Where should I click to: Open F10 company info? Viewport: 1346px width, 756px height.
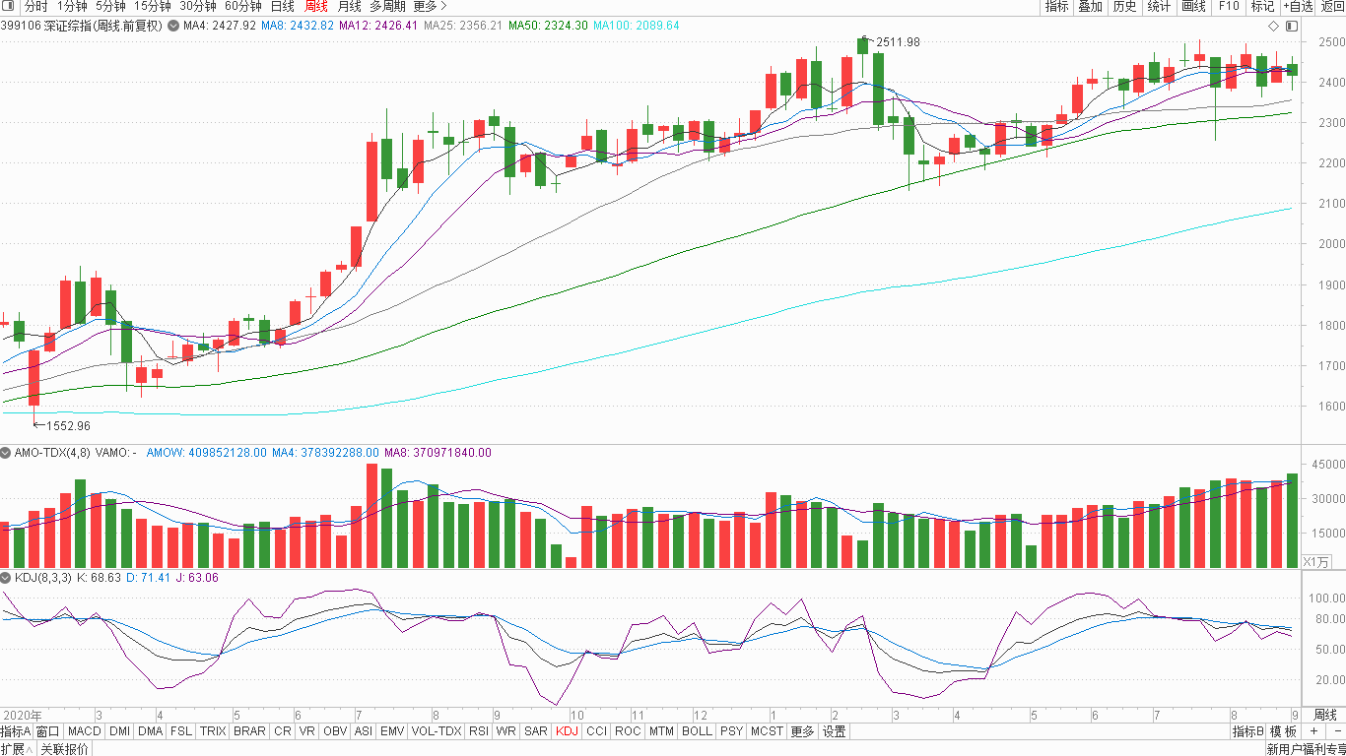coord(1229,6)
